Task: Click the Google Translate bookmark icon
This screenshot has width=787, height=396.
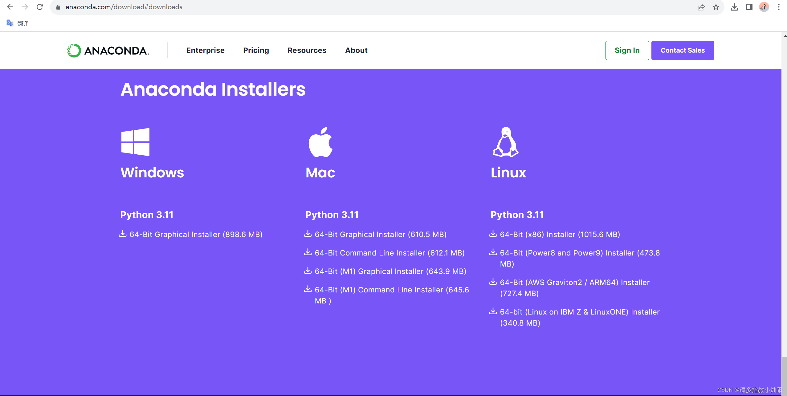Action: pos(10,23)
